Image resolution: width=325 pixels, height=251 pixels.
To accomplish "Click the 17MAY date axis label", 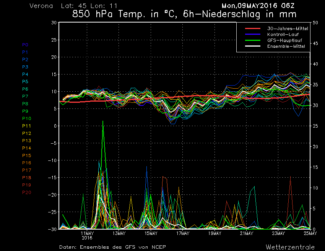I will pyautogui.click(x=183, y=233).
